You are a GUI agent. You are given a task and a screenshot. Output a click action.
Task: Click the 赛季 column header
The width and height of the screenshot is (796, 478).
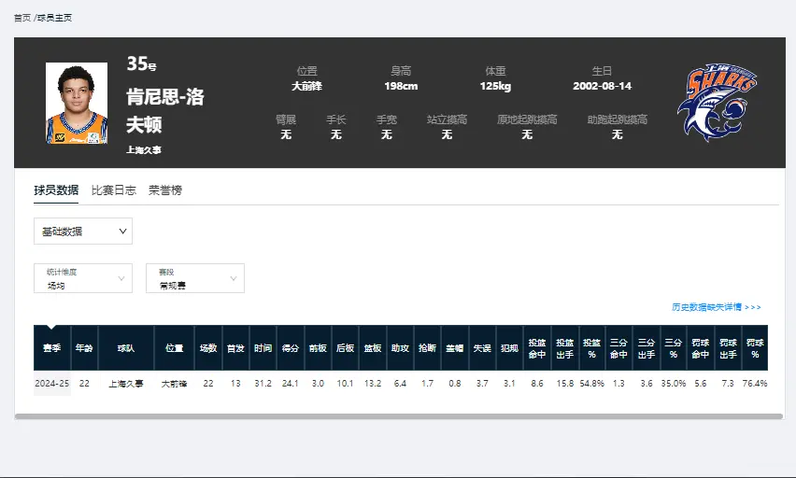pos(51,348)
